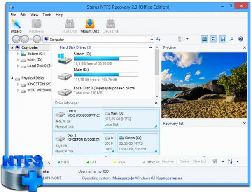This screenshot has width=252, height=192.
Task: Click the drive list scrollbar thumb
Action: click(157, 62)
